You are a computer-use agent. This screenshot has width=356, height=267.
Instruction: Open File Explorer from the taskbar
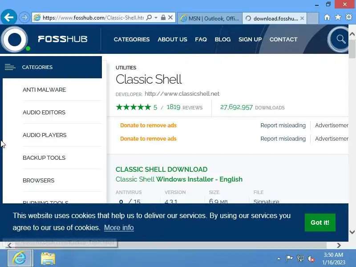coord(48,259)
